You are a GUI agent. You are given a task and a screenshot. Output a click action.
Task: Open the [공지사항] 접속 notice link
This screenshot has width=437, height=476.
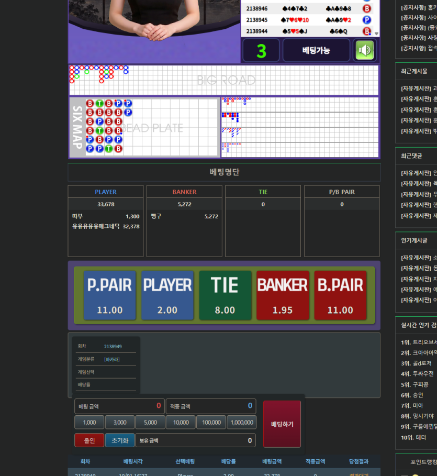(x=419, y=48)
